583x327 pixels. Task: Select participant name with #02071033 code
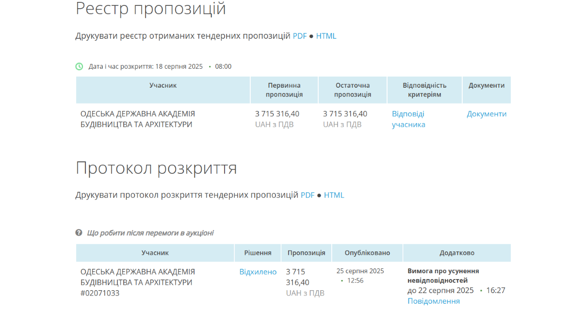click(138, 282)
